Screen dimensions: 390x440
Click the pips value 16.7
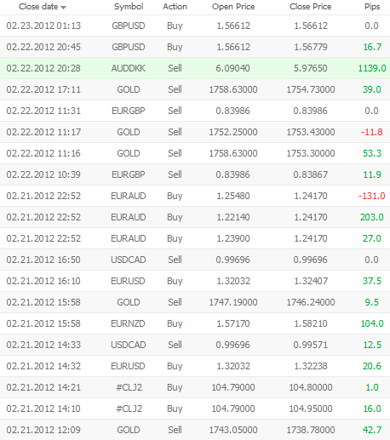click(372, 47)
